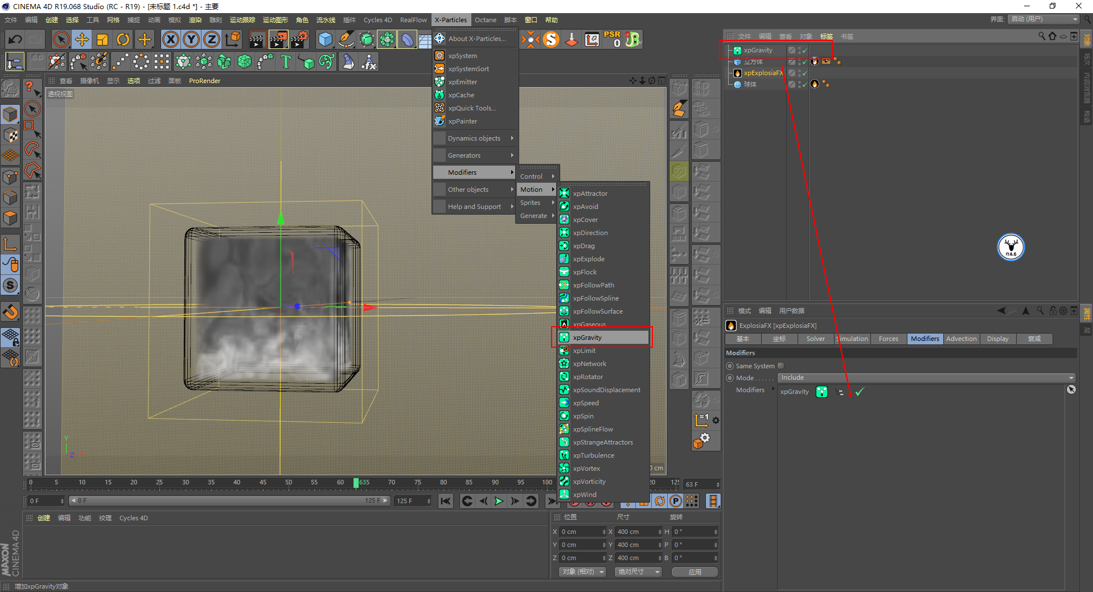This screenshot has width=1093, height=592.
Task: Choose xpDrag in the Motion submenu
Action: point(603,246)
